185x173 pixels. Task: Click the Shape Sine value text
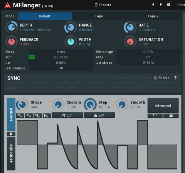point(34,107)
